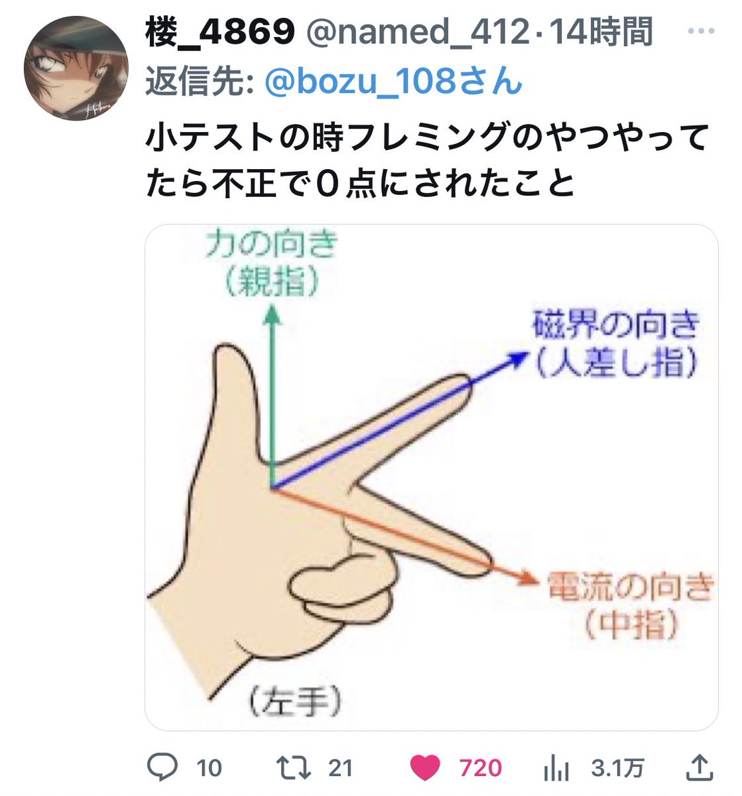Click the view count 3.1万

pyautogui.click(x=617, y=768)
